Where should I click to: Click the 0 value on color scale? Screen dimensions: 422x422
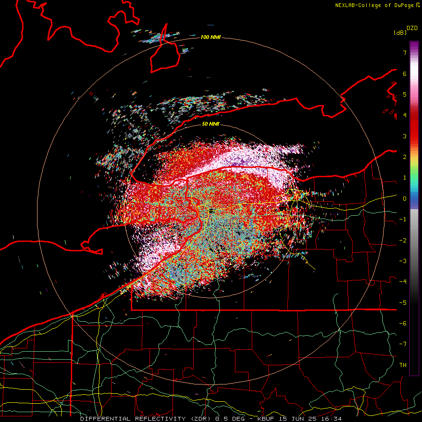coord(405,199)
